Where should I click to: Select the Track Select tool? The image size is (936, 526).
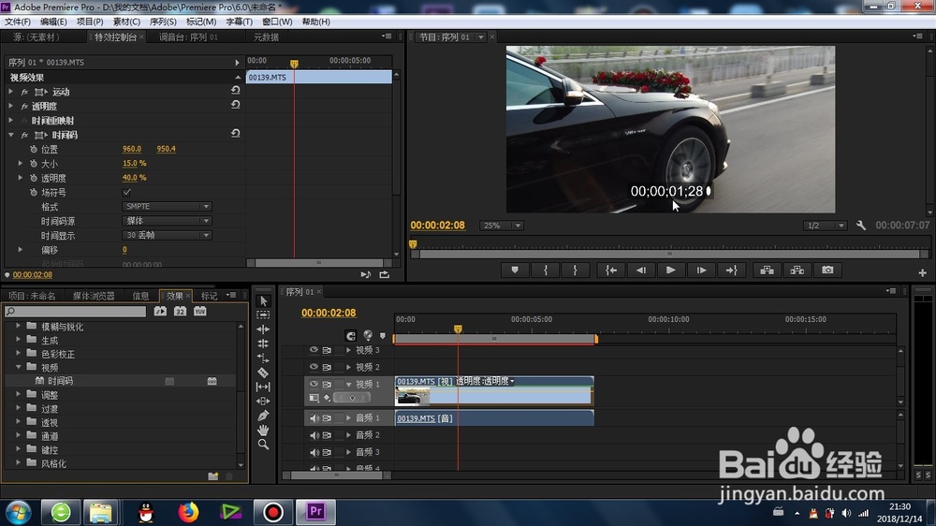(263, 314)
